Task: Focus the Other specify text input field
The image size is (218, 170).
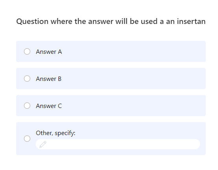Action: tap(118, 144)
